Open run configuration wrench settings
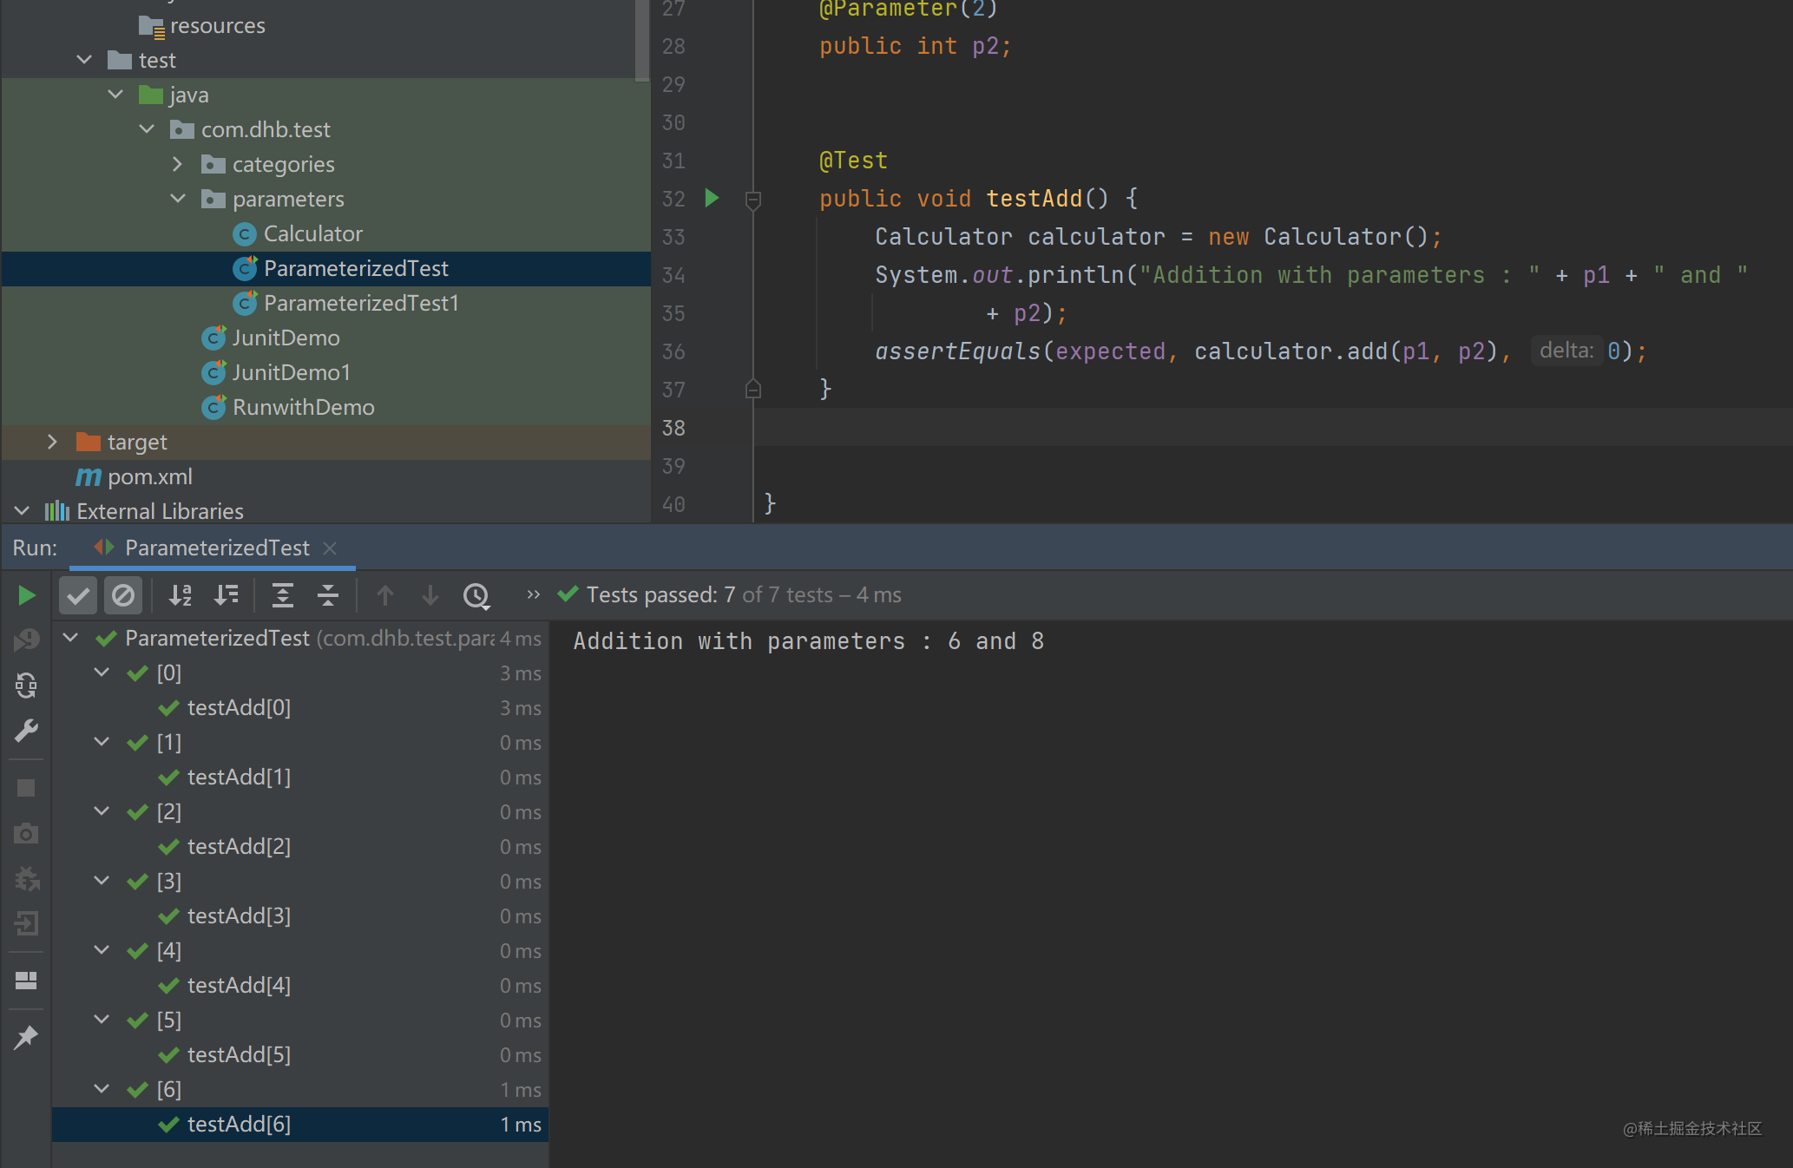Screen dimensions: 1793x1168 tap(26, 731)
